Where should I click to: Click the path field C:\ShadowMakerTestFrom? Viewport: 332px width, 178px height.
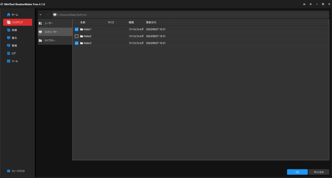(191, 15)
